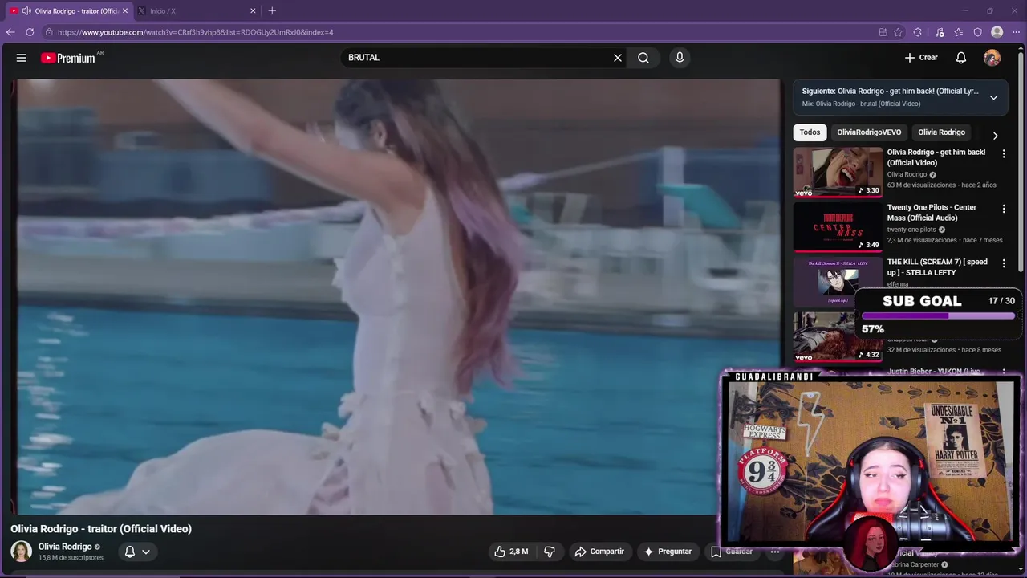1027x578 pixels.
Task: Open get him back! video thumbnail
Action: click(x=838, y=172)
